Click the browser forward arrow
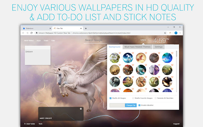This screenshot has width=203, height=127. point(27,33)
